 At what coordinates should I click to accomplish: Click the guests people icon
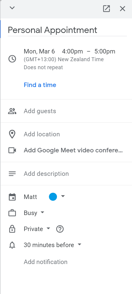click(12, 111)
